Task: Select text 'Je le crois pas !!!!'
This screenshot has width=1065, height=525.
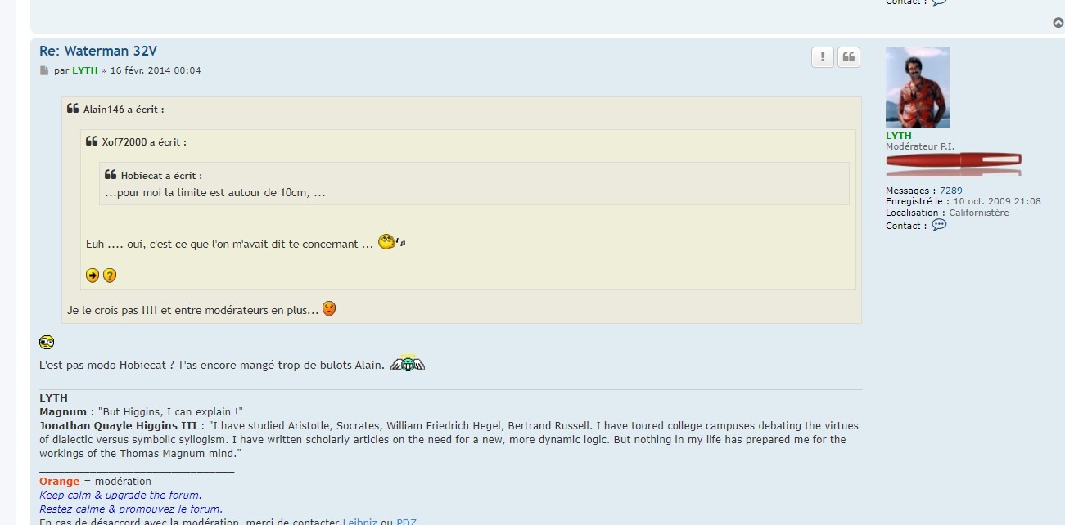Action: pos(113,311)
